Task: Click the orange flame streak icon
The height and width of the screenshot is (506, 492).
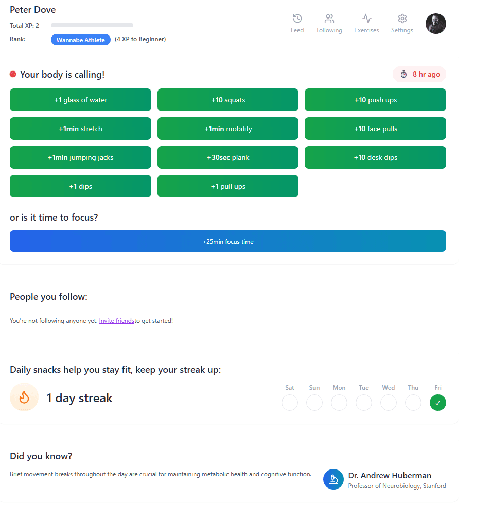Action: coord(24,397)
